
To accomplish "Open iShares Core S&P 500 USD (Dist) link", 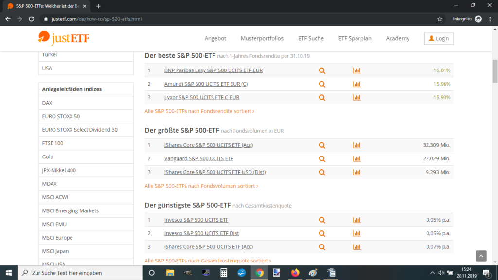I will 214,172.
